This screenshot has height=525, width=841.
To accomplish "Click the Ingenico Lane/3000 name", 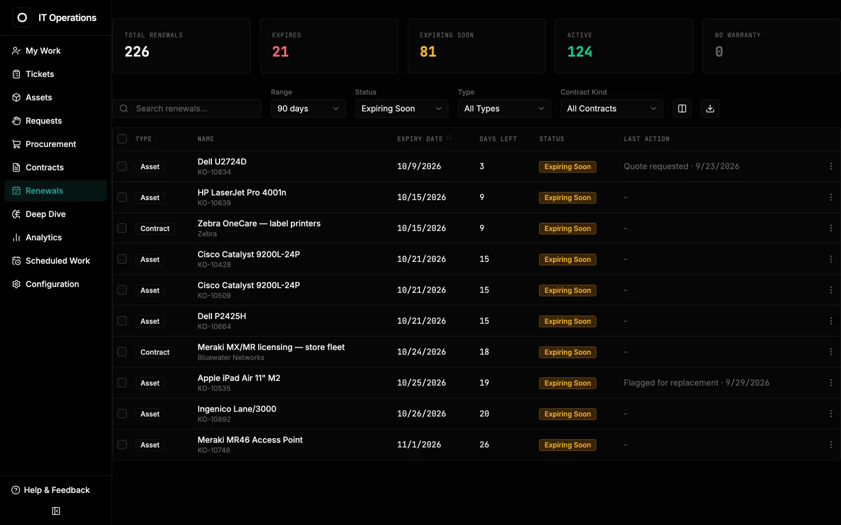I will tap(237, 409).
